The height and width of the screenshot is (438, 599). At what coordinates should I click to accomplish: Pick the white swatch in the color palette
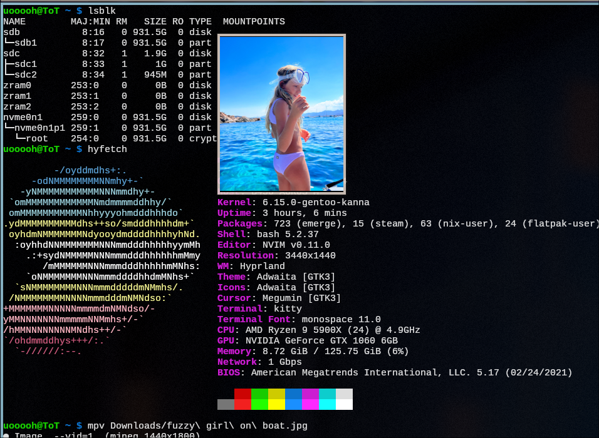(x=344, y=404)
